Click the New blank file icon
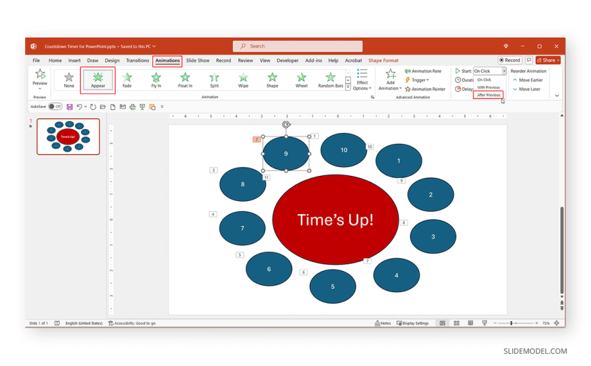This screenshot has height=366, width=591. pos(112,107)
